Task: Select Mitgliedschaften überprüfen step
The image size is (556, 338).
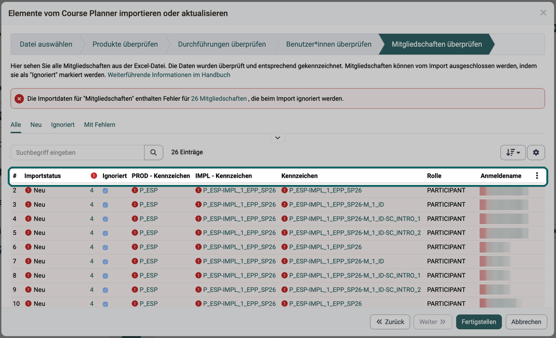Action: point(437,44)
